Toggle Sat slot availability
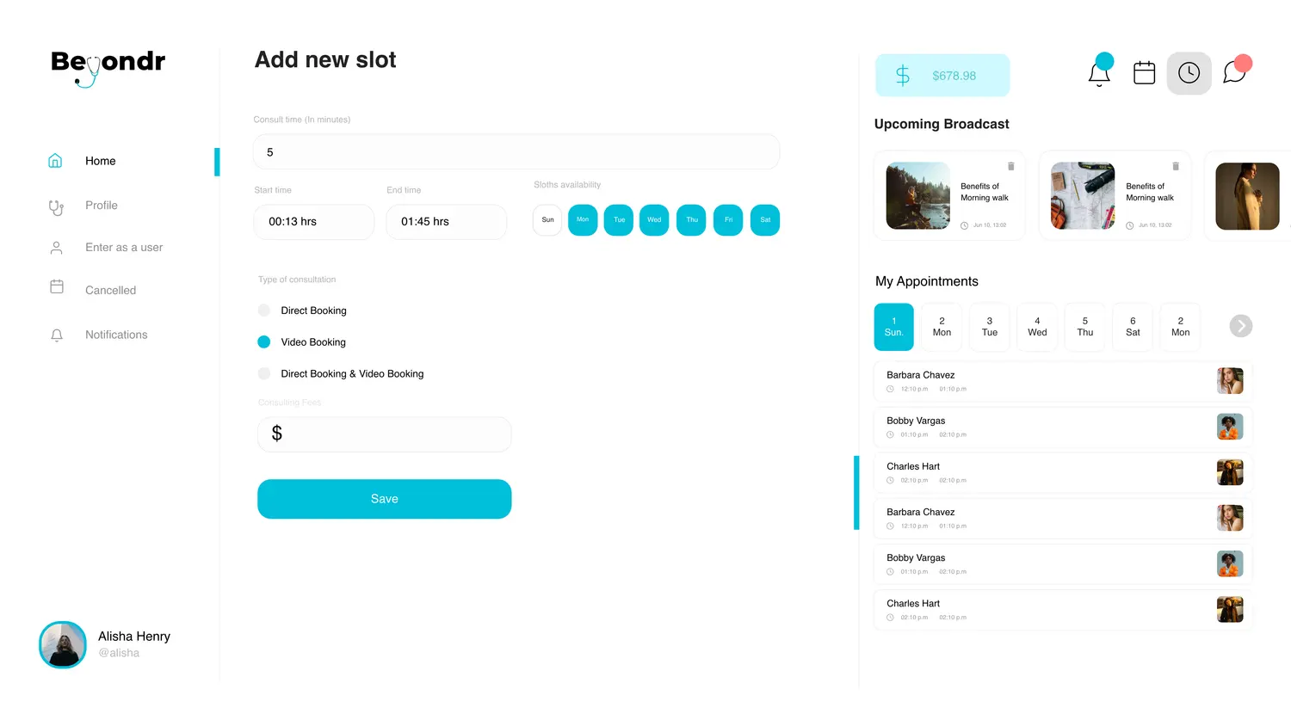 765,220
